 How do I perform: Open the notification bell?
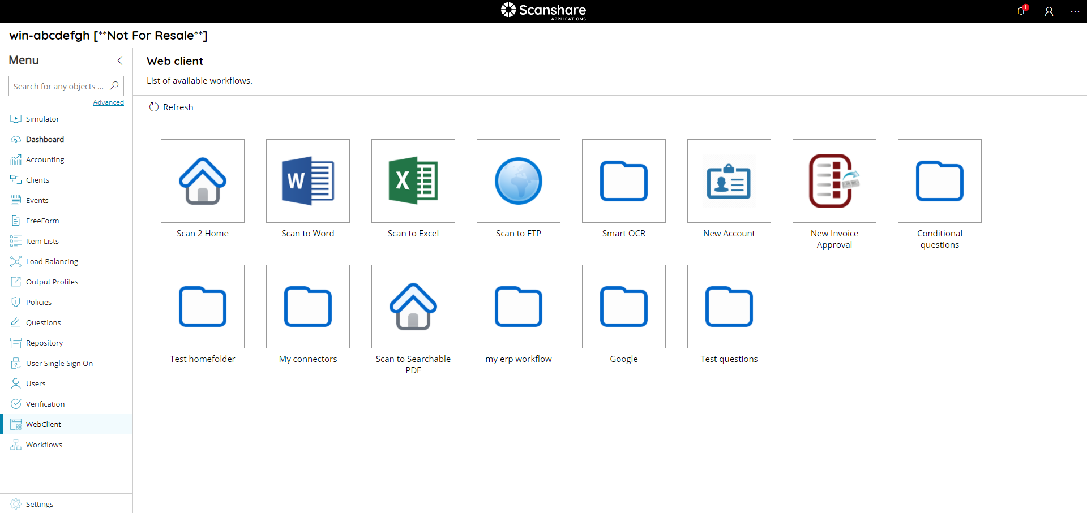[x=1021, y=11]
